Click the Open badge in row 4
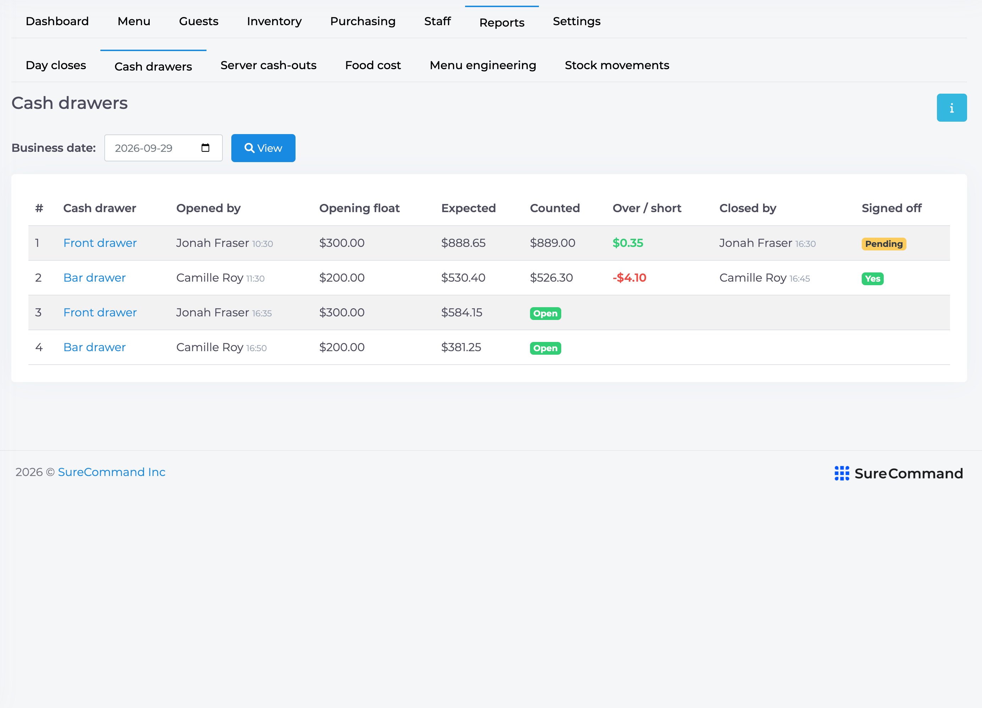The height and width of the screenshot is (708, 982). click(545, 348)
